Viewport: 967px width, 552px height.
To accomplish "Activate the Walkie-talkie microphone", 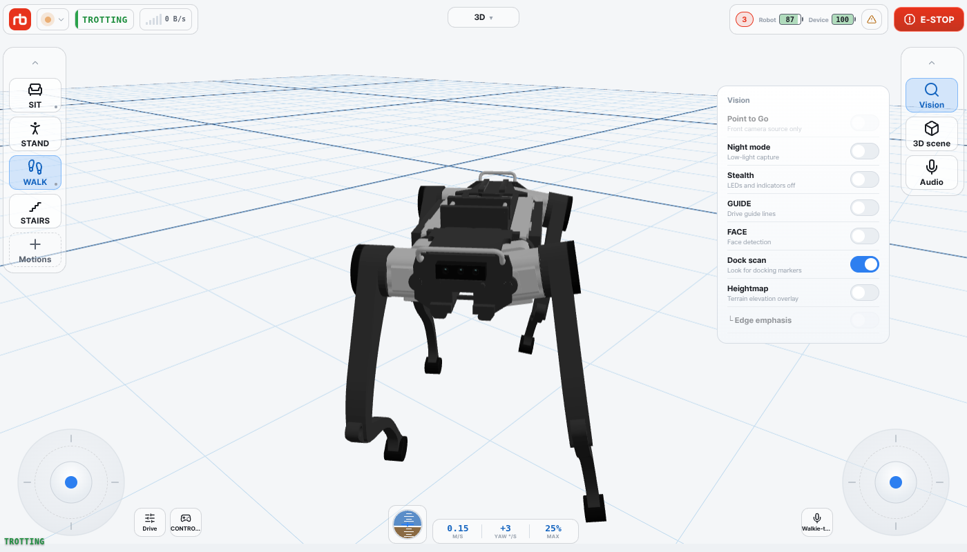I will pos(817,522).
